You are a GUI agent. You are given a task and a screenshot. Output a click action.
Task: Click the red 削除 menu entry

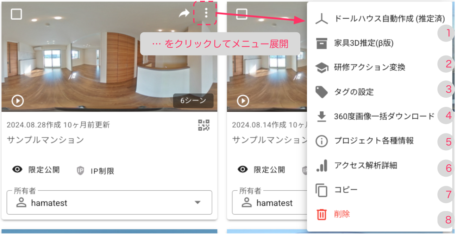[380, 214]
